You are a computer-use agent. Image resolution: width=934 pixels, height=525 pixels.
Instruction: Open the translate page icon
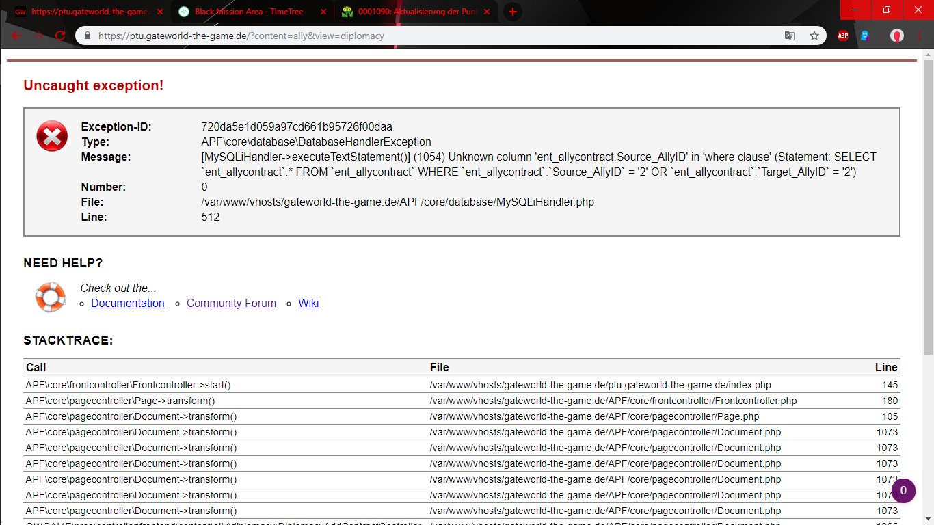pyautogui.click(x=790, y=36)
